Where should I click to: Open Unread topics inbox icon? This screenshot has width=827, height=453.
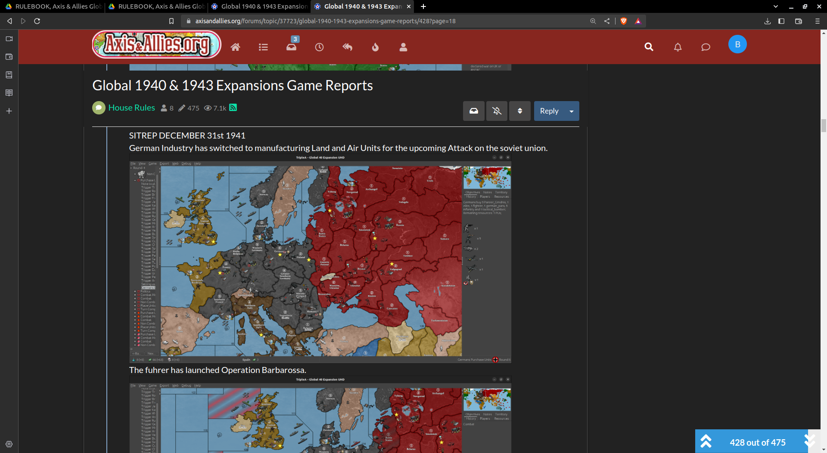[292, 47]
